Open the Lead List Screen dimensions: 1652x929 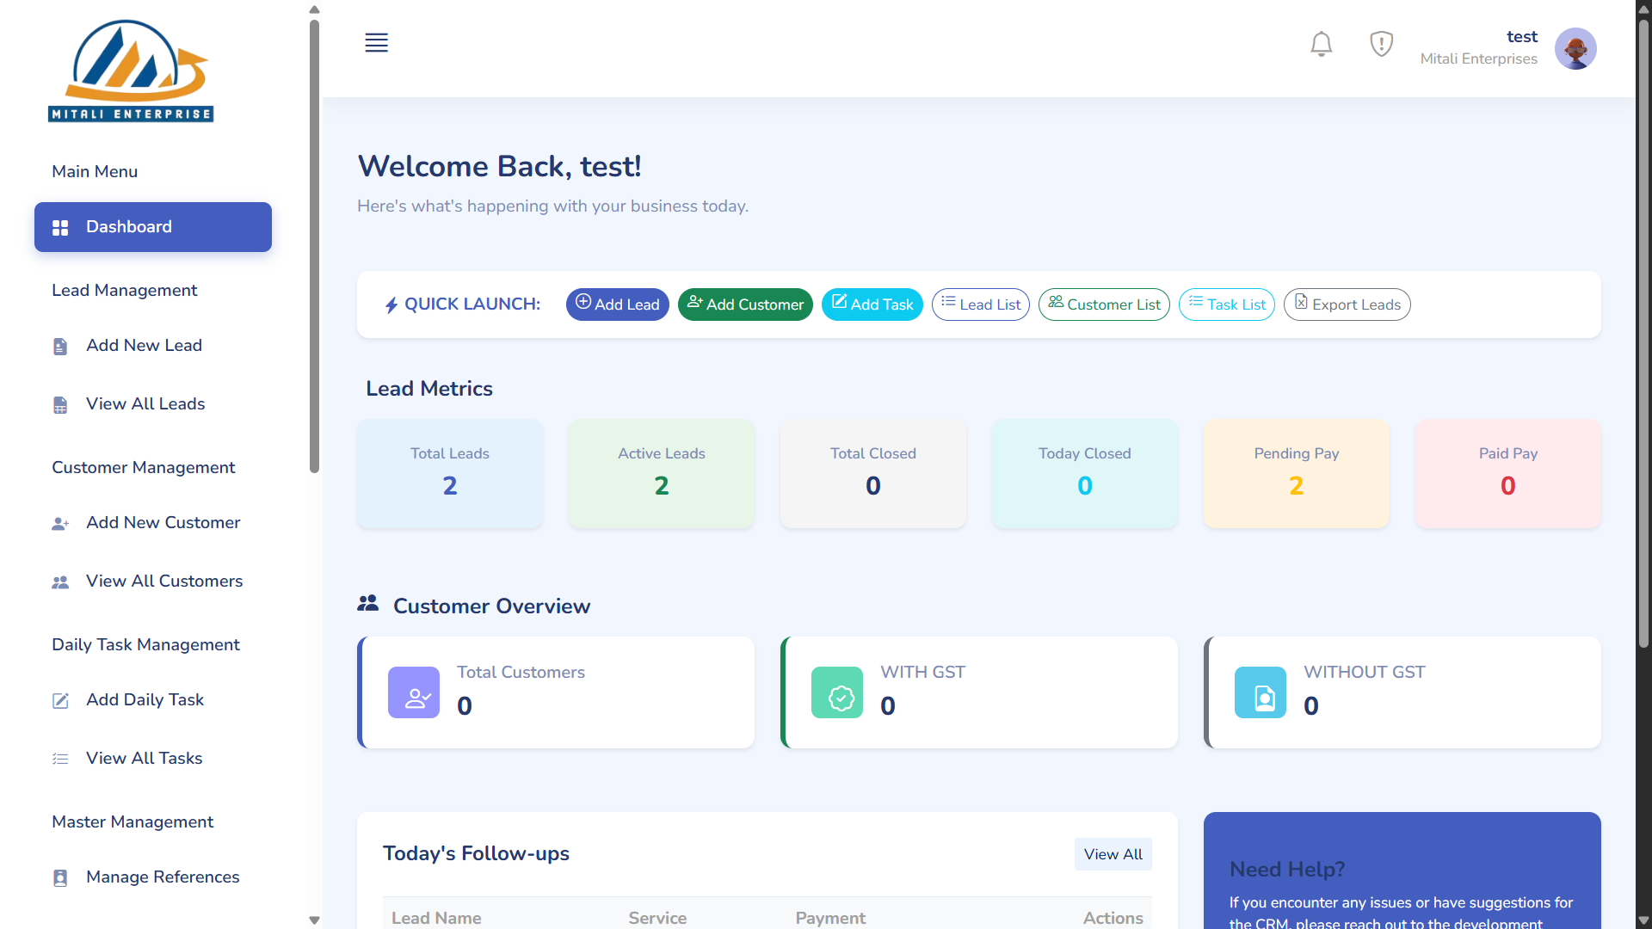pyautogui.click(x=980, y=305)
